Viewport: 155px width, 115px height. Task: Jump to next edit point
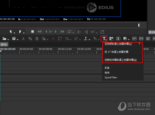pyautogui.click(x=86, y=32)
